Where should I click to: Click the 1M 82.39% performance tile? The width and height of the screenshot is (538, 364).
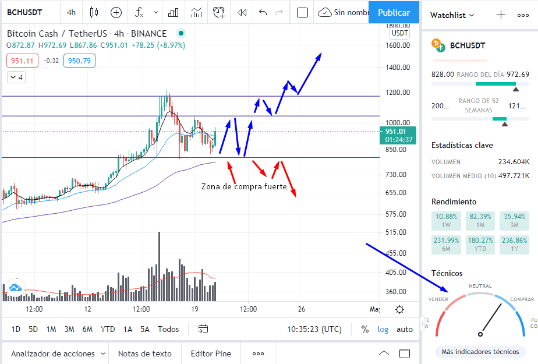point(480,221)
